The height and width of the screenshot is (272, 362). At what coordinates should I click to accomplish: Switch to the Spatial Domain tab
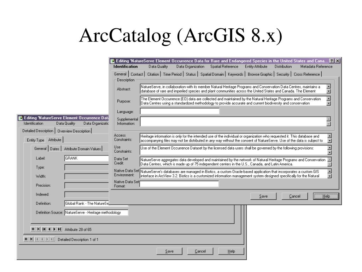click(x=212, y=74)
